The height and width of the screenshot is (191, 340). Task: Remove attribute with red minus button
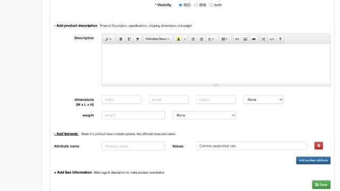click(x=319, y=145)
